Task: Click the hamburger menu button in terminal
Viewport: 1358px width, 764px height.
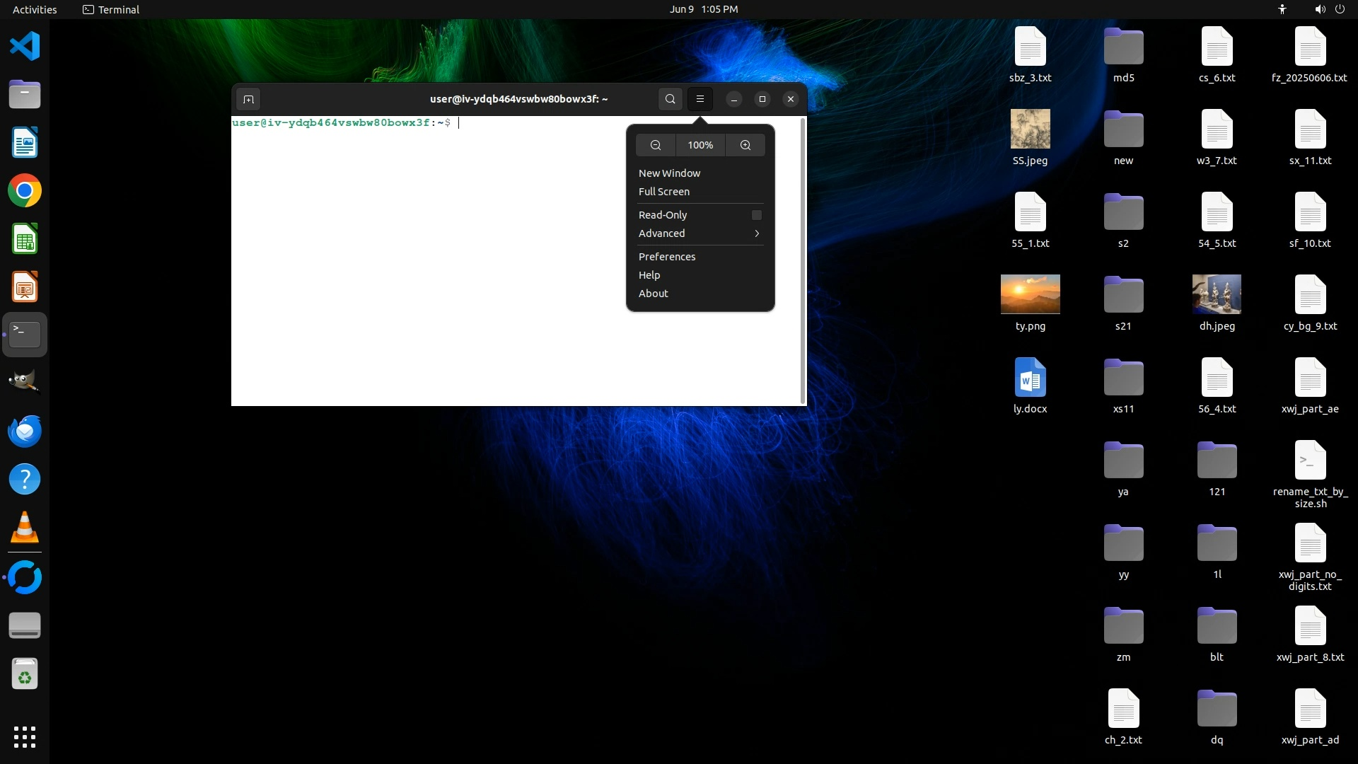Action: (x=700, y=99)
